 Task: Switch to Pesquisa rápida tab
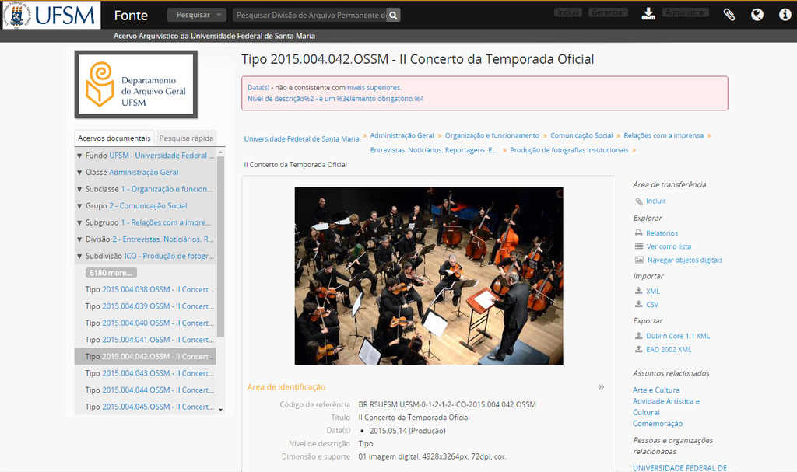coord(186,138)
